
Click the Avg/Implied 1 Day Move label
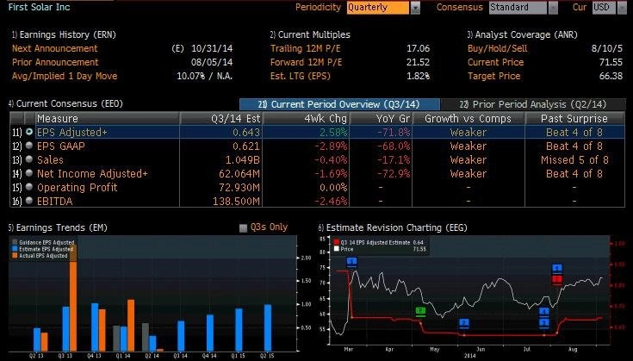(x=65, y=76)
